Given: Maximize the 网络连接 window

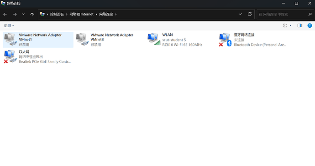Looking at the screenshot, I should pyautogui.click(x=296, y=3).
